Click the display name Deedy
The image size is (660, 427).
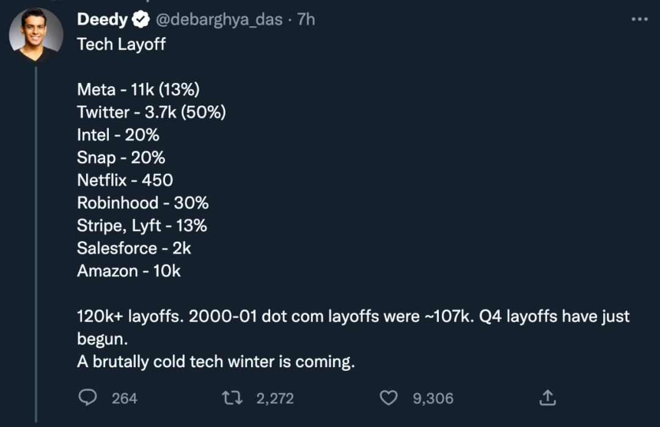pyautogui.click(x=102, y=20)
